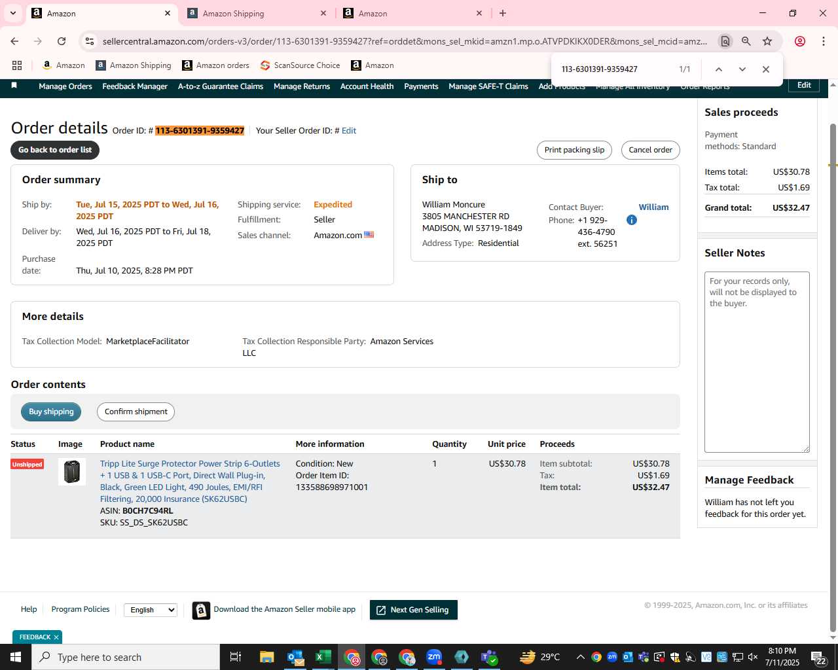
Task: Download the Amazon Seller mobile app link
Action: pos(284,609)
